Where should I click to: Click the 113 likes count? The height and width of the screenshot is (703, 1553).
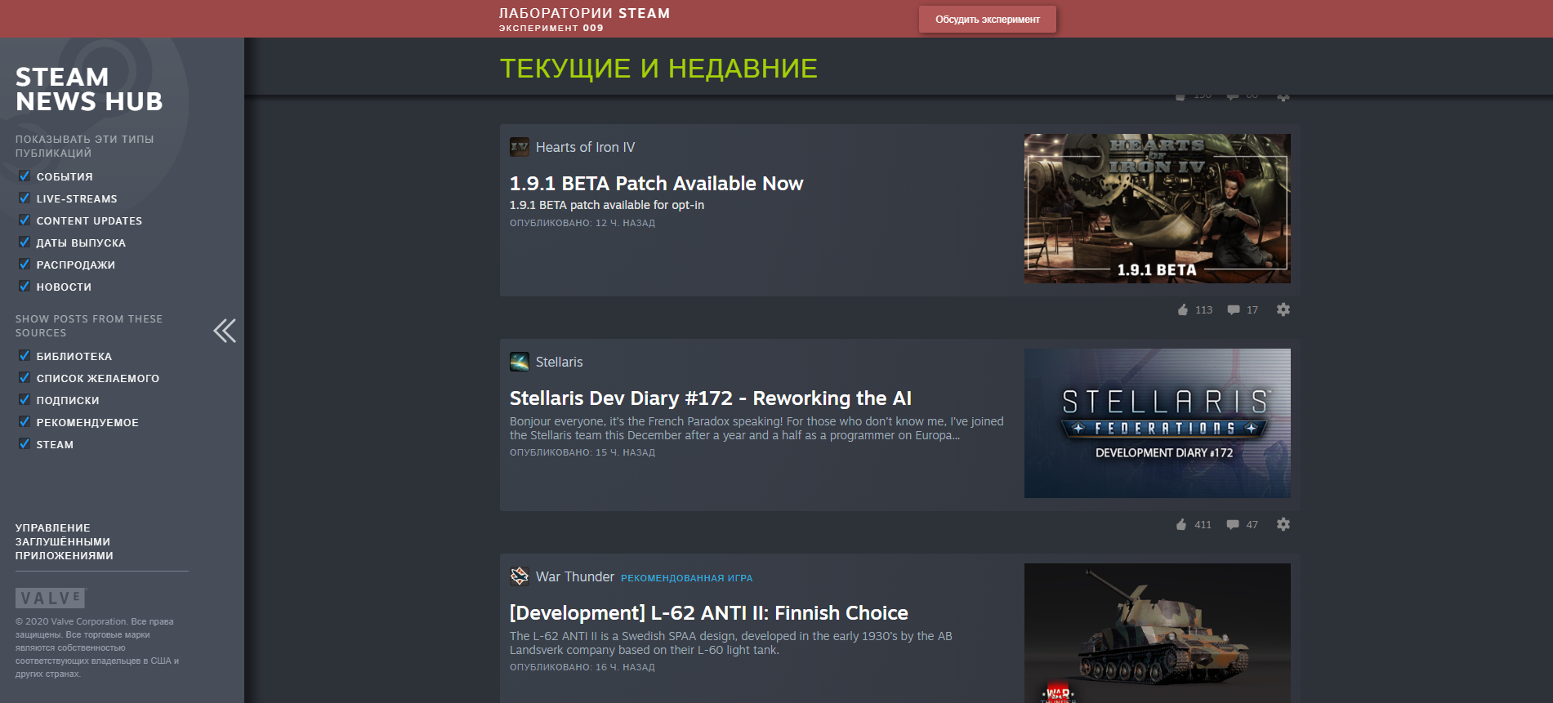point(1204,310)
